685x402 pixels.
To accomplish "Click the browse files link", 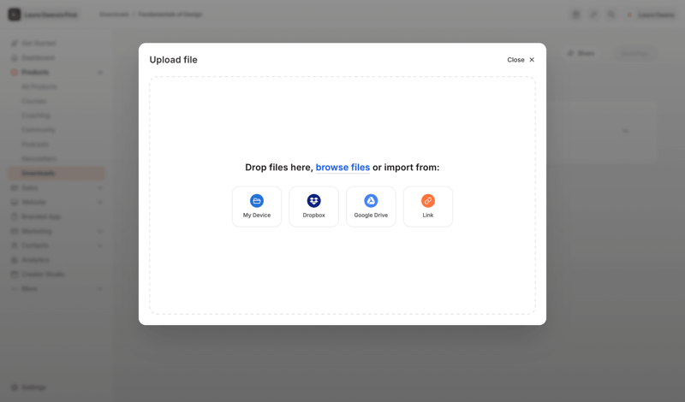I will 342,167.
